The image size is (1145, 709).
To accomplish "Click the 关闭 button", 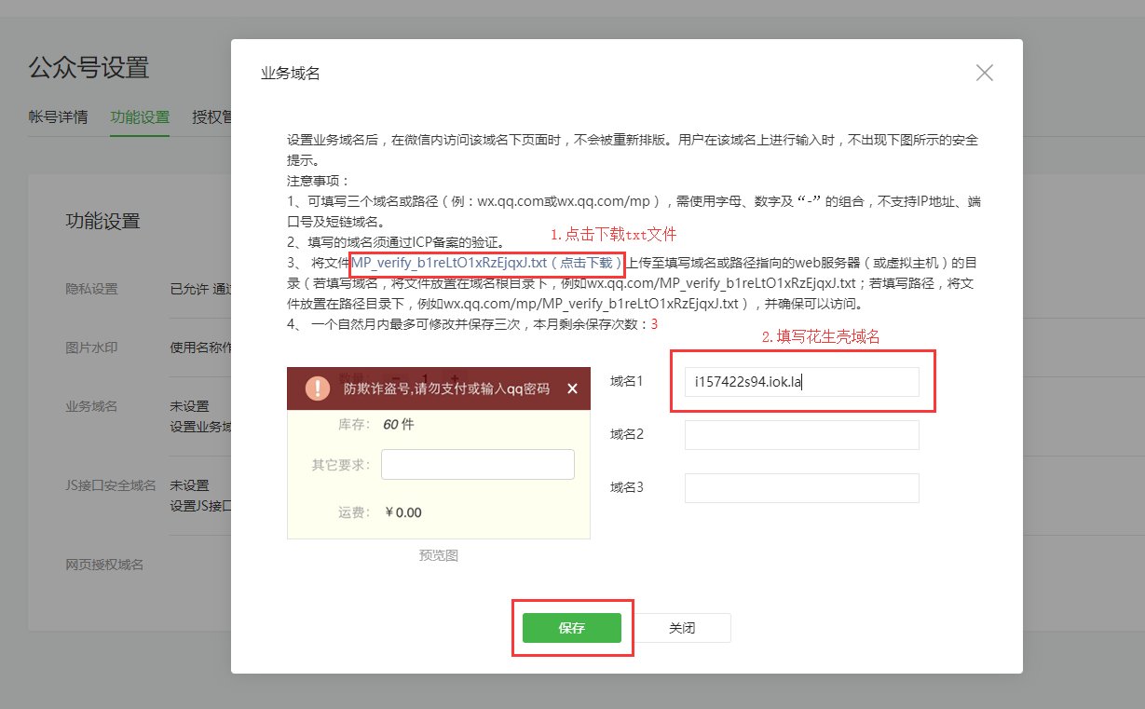I will point(682,628).
